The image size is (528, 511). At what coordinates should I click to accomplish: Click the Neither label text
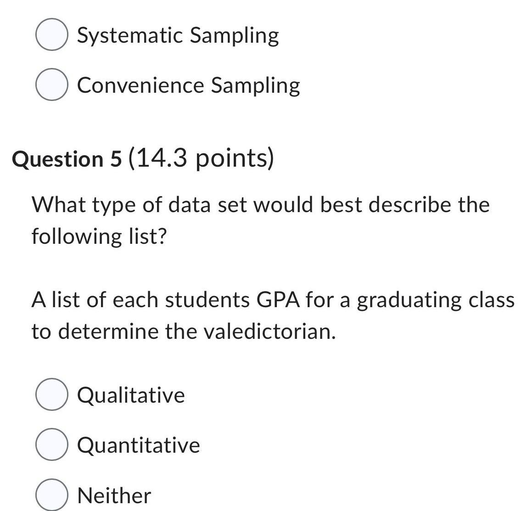[x=113, y=494]
